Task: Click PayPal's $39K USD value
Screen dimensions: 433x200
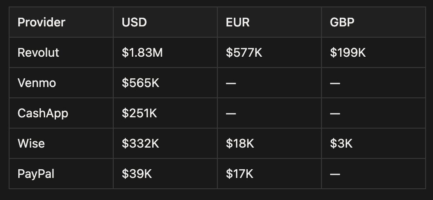Action: pyautogui.click(x=136, y=174)
